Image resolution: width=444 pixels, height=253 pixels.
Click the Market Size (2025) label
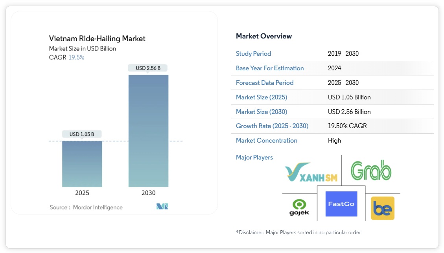(262, 97)
